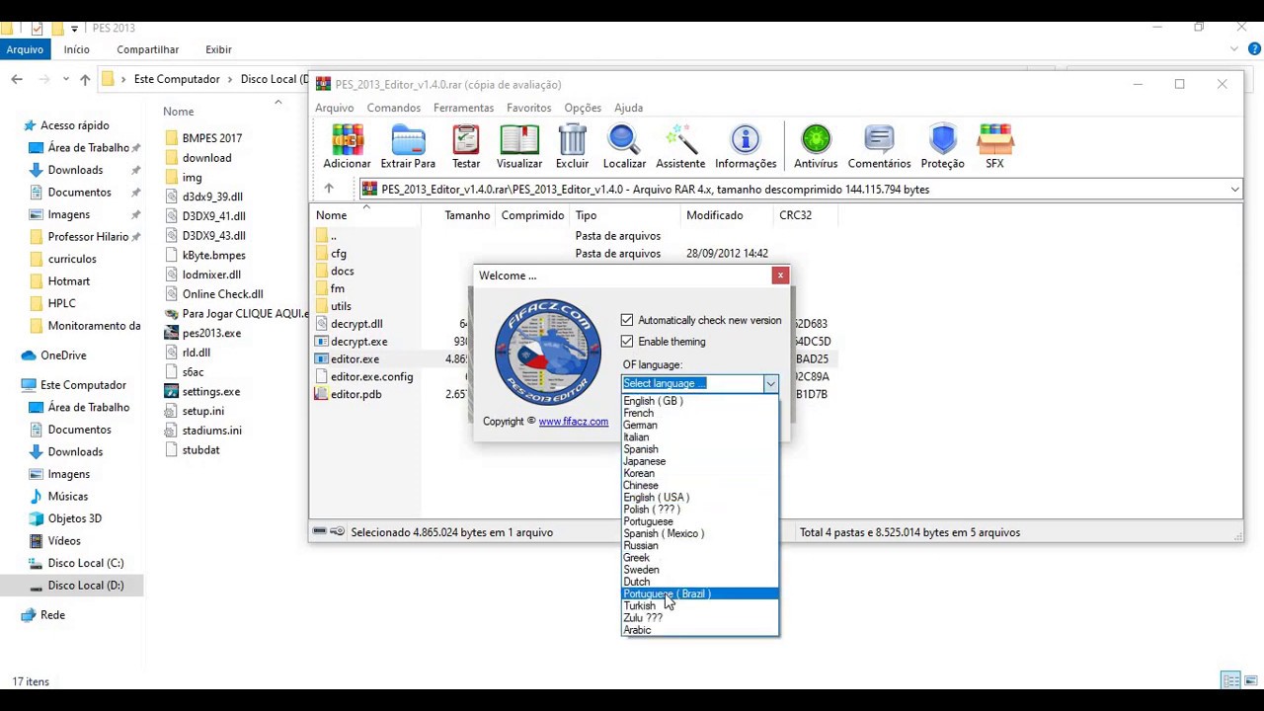Click the Excluir trash icon
The height and width of the screenshot is (711, 1264).
572,147
